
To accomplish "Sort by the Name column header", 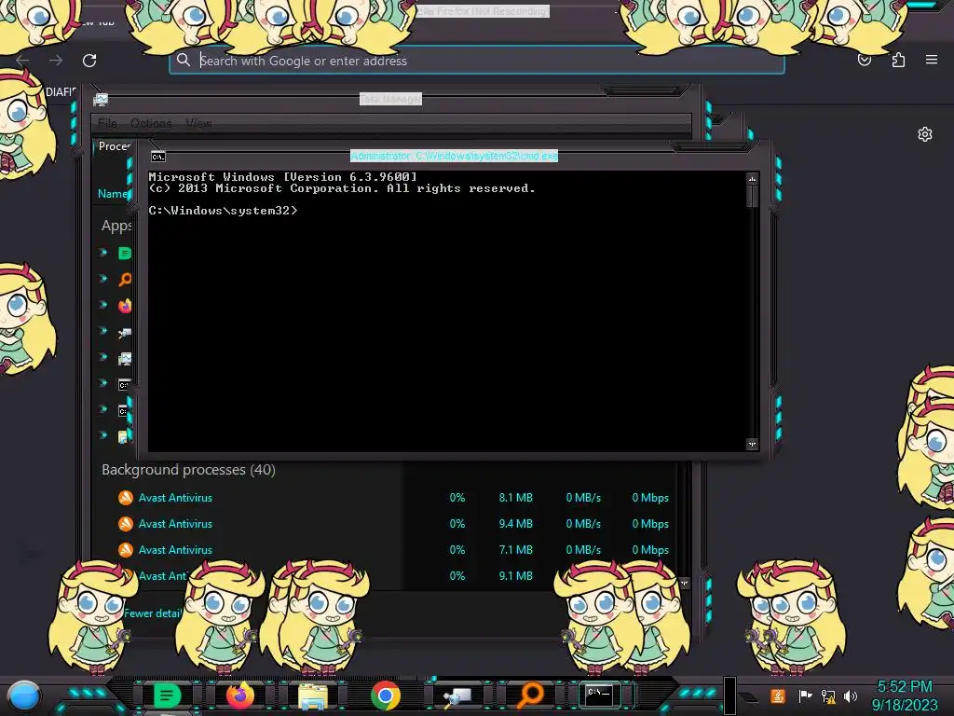I will click(x=113, y=194).
